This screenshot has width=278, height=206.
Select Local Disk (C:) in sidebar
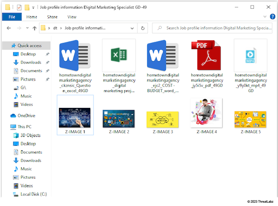[30, 194]
